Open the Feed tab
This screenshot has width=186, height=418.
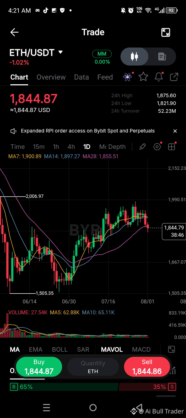(105, 77)
